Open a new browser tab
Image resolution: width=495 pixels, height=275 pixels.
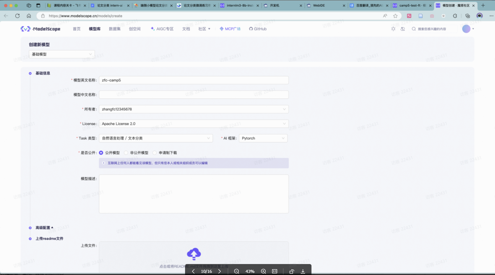[x=483, y=5]
